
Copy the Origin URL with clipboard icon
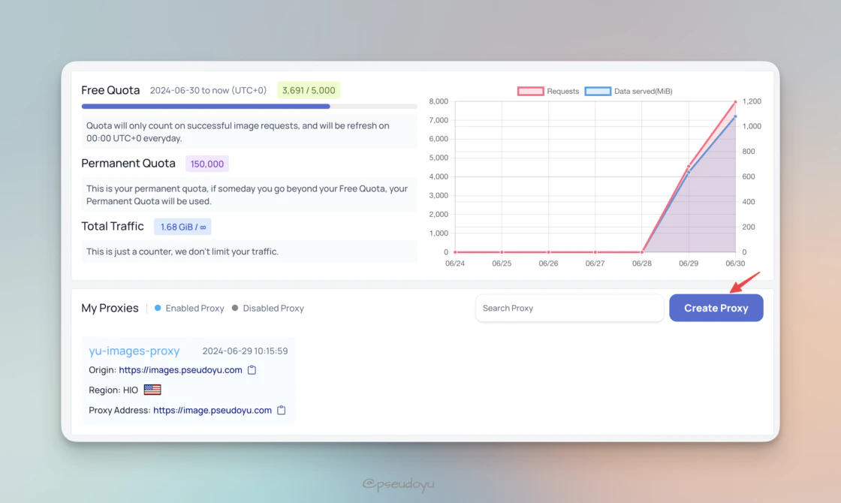252,370
